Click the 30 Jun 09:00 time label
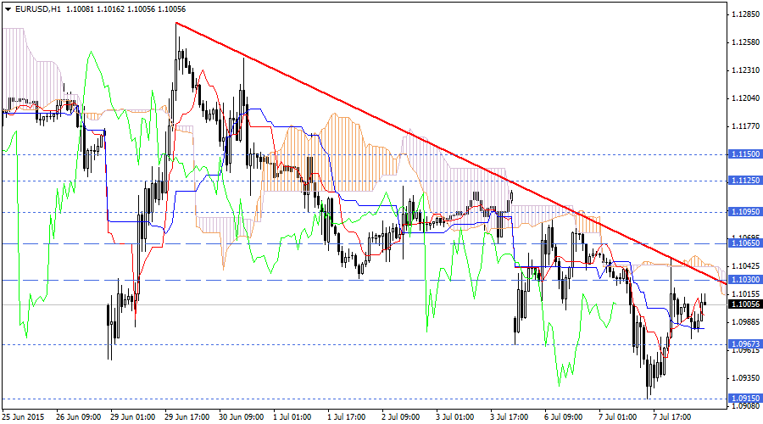Image resolution: width=763 pixels, height=424 pixels. point(242,417)
